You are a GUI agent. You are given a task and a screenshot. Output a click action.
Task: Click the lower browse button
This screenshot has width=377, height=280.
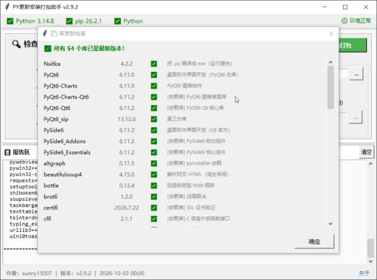[356, 117]
